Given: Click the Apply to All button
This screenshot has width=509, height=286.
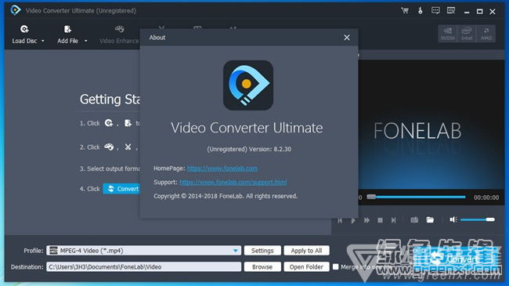Looking at the screenshot, I should (306, 251).
